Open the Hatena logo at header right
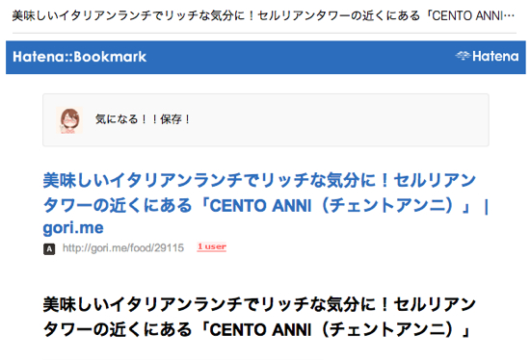The width and height of the screenshot is (530, 360). 487,56
